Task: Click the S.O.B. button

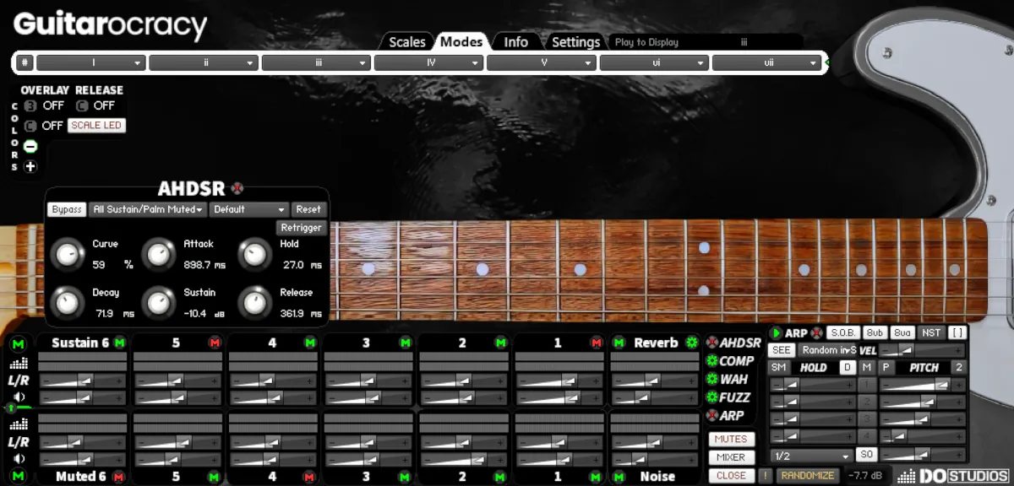Action: tap(842, 333)
